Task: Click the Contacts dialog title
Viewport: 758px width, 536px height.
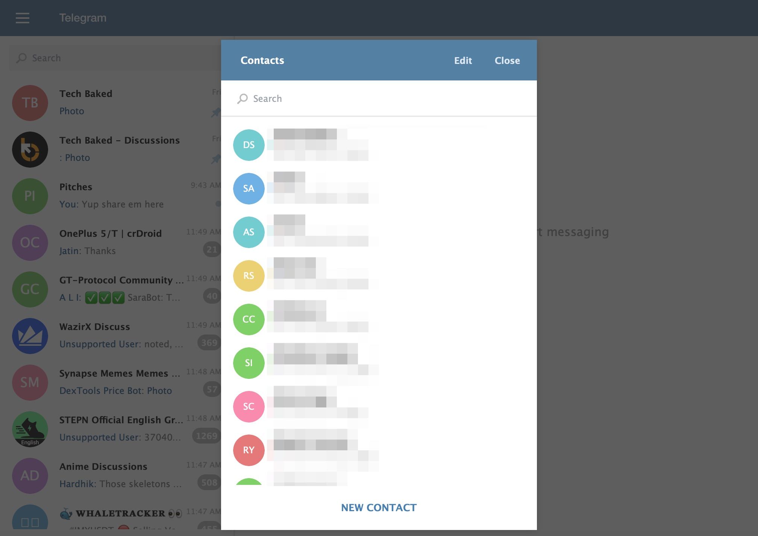Action: coord(262,61)
